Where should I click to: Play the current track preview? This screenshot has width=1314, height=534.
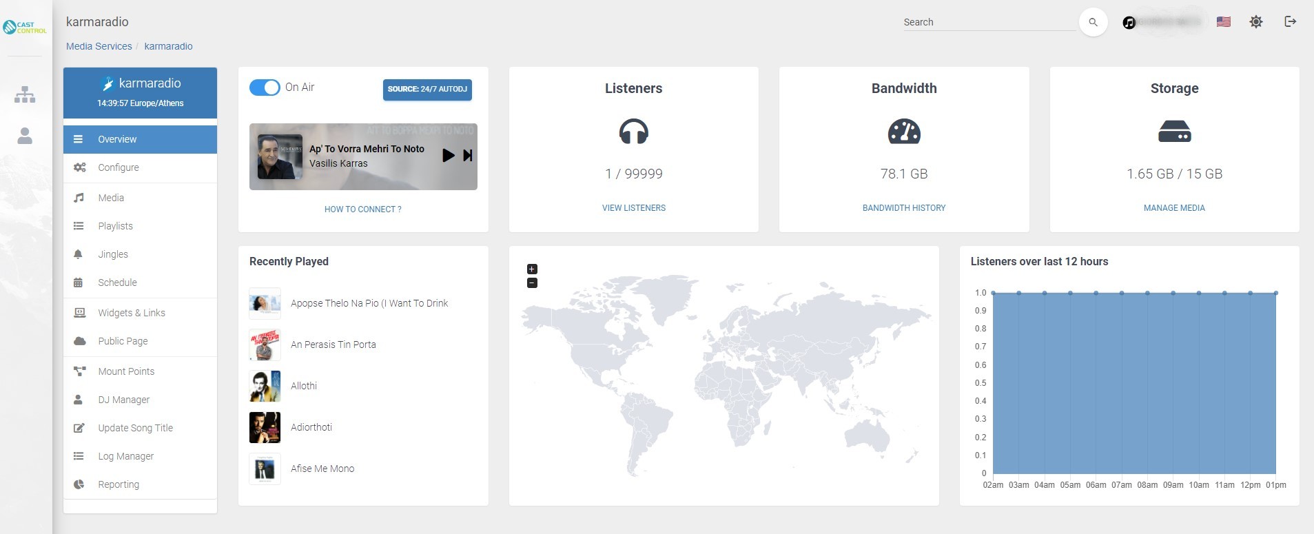pos(448,156)
